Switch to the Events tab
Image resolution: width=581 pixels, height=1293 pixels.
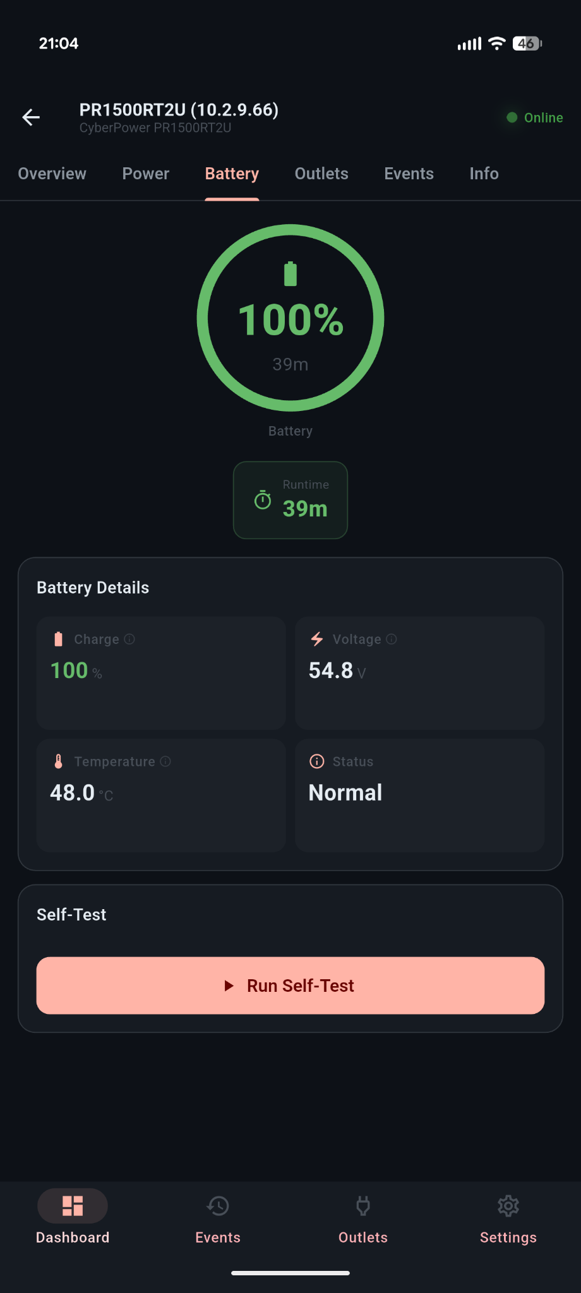point(409,174)
